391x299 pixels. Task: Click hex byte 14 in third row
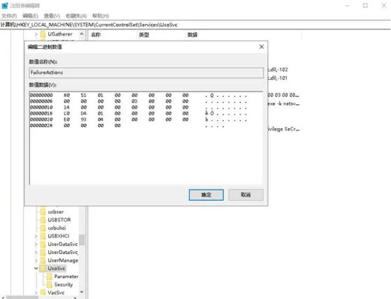click(x=67, y=107)
